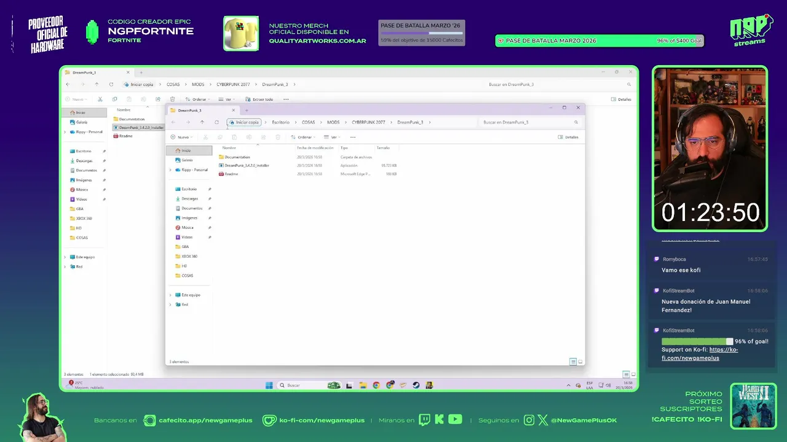This screenshot has width=787, height=442.
Task: Click copy icon in back window toolbar
Action: pyautogui.click(x=114, y=99)
